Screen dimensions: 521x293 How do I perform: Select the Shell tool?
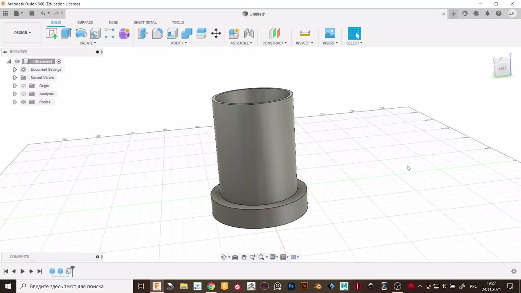[172, 33]
